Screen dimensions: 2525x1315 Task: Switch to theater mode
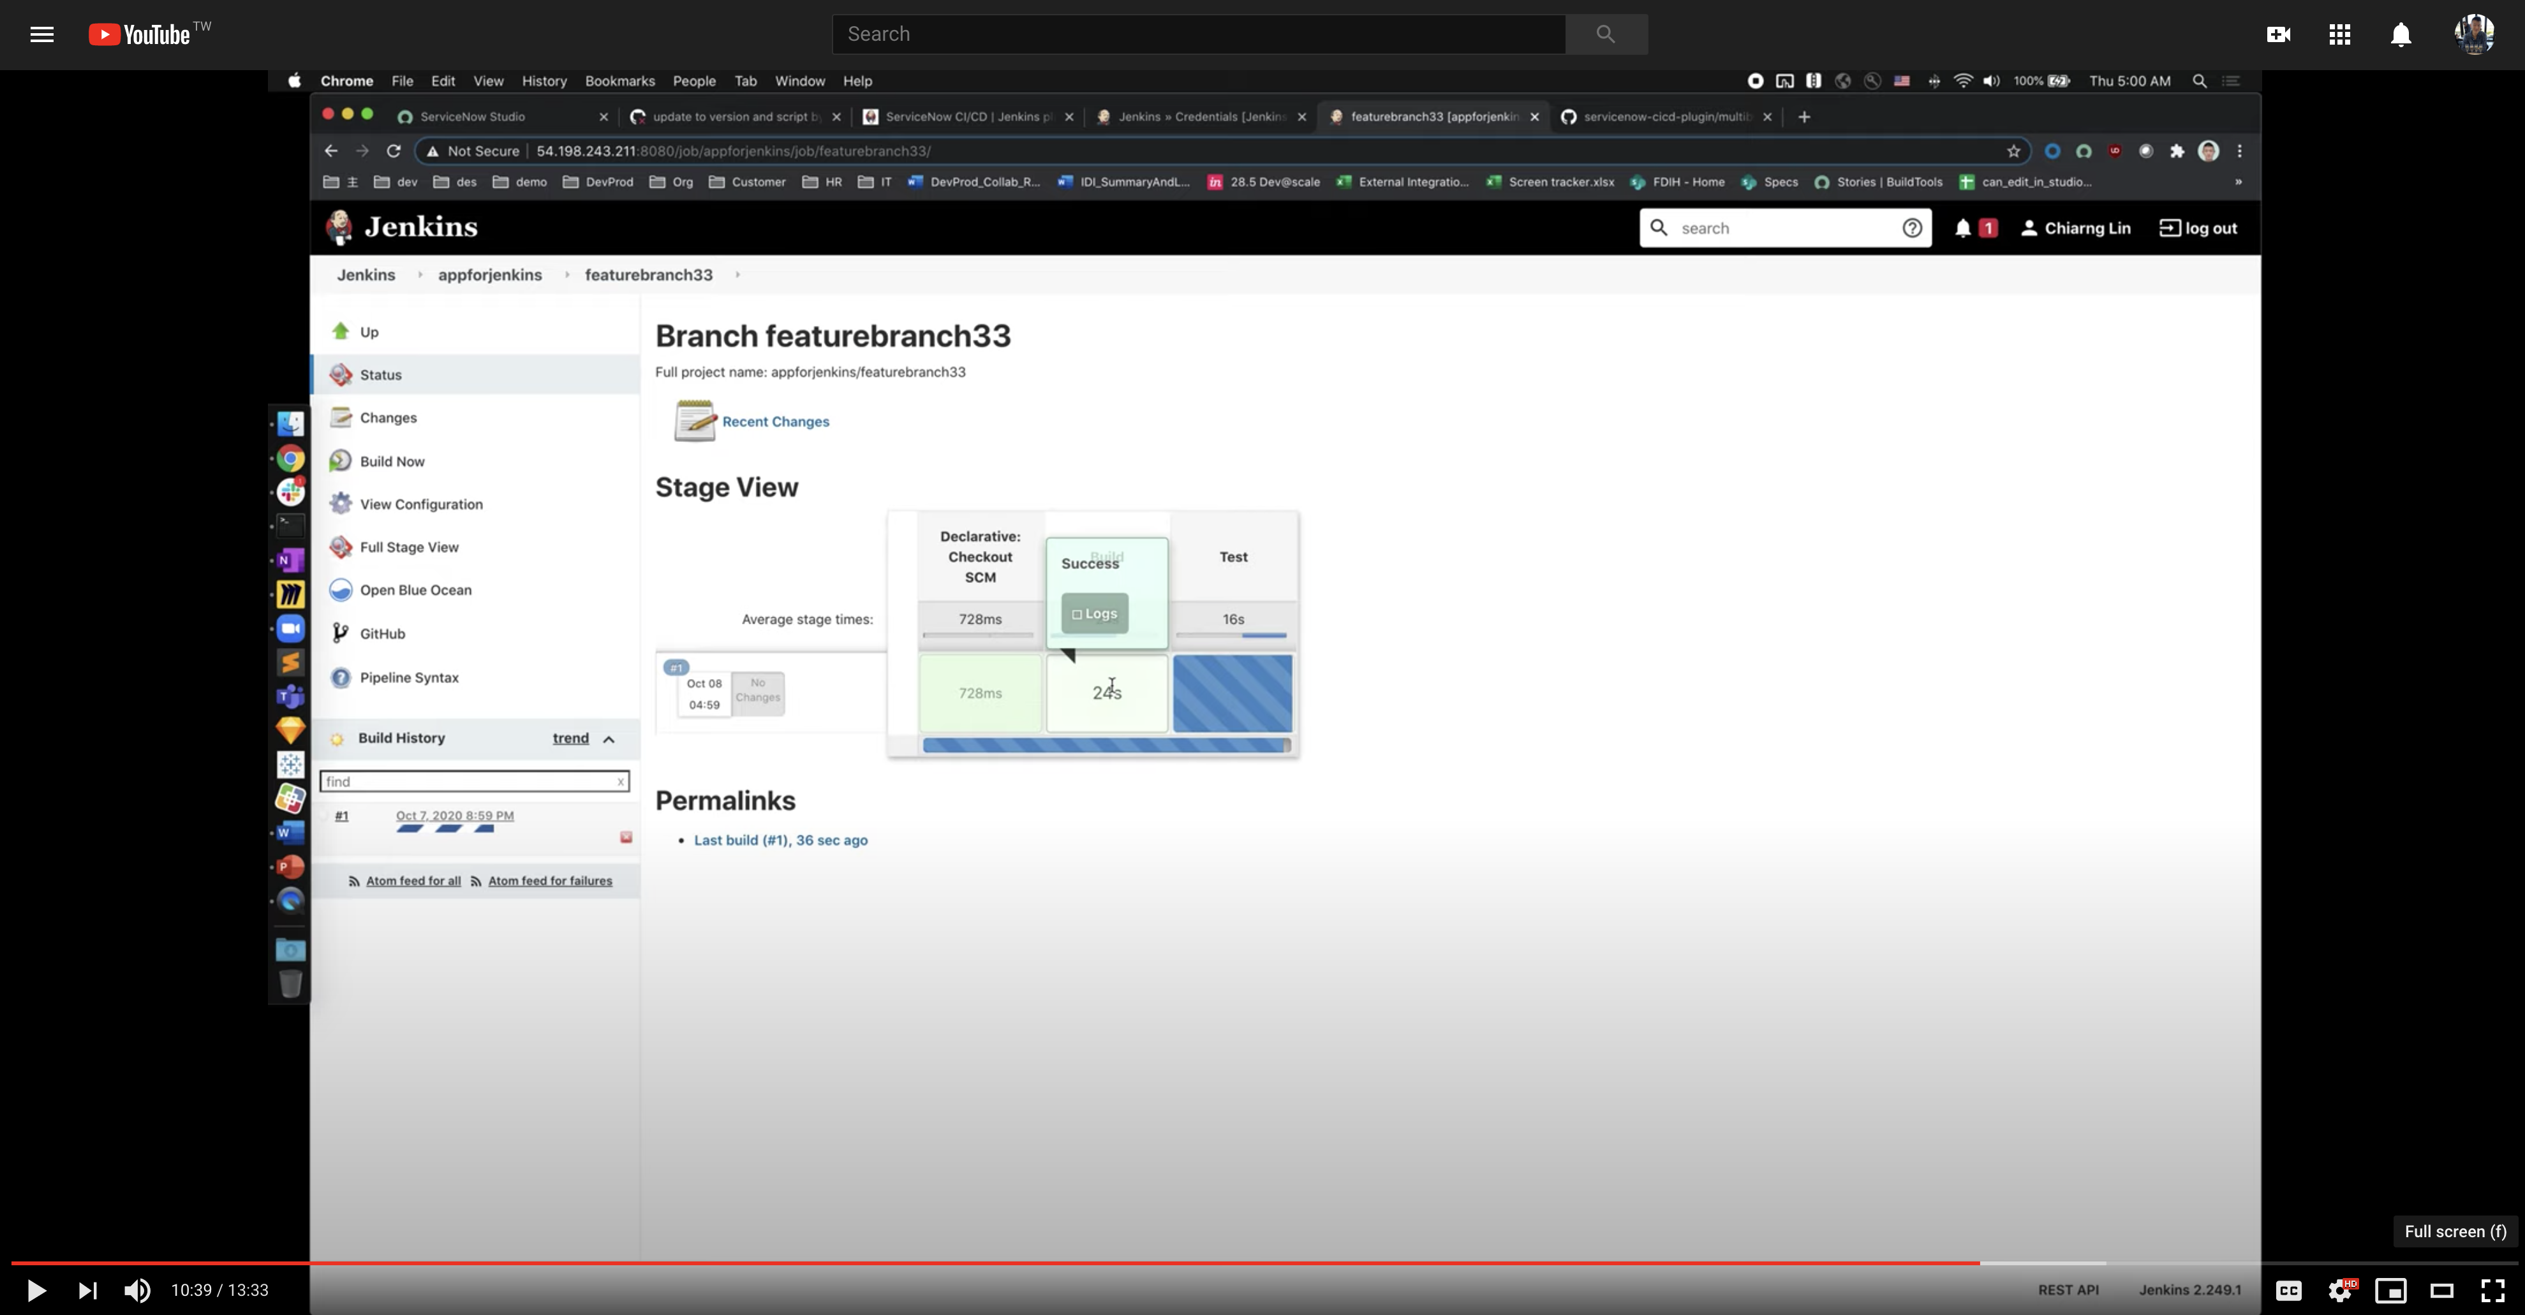tap(2441, 1291)
